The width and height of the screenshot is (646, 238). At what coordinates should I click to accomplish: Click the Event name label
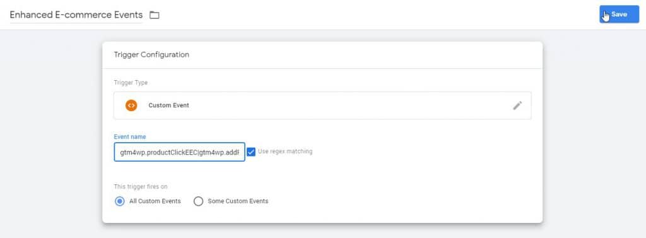pos(130,136)
